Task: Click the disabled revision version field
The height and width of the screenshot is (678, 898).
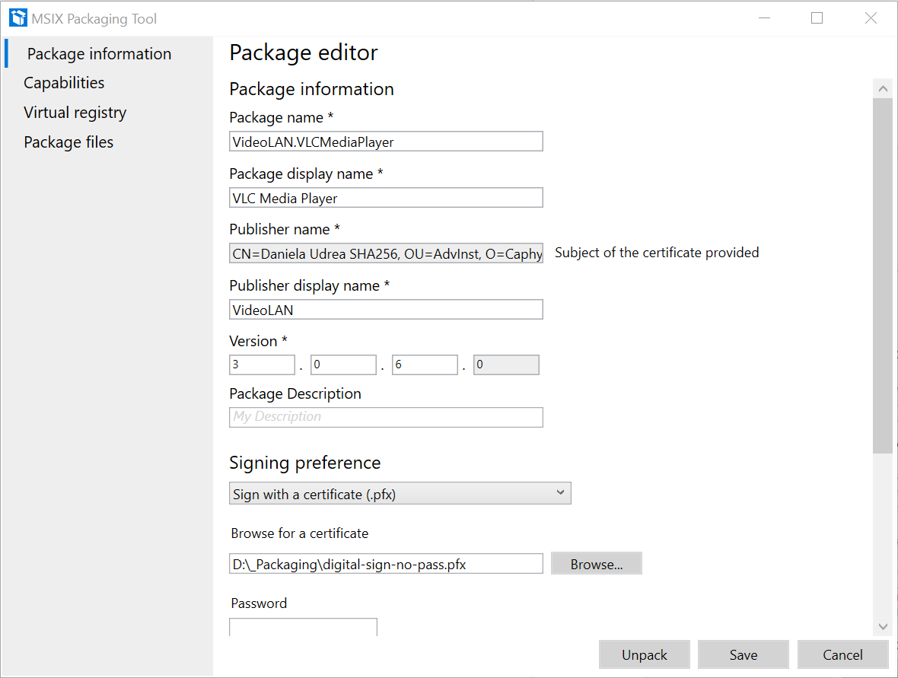Action: click(506, 364)
